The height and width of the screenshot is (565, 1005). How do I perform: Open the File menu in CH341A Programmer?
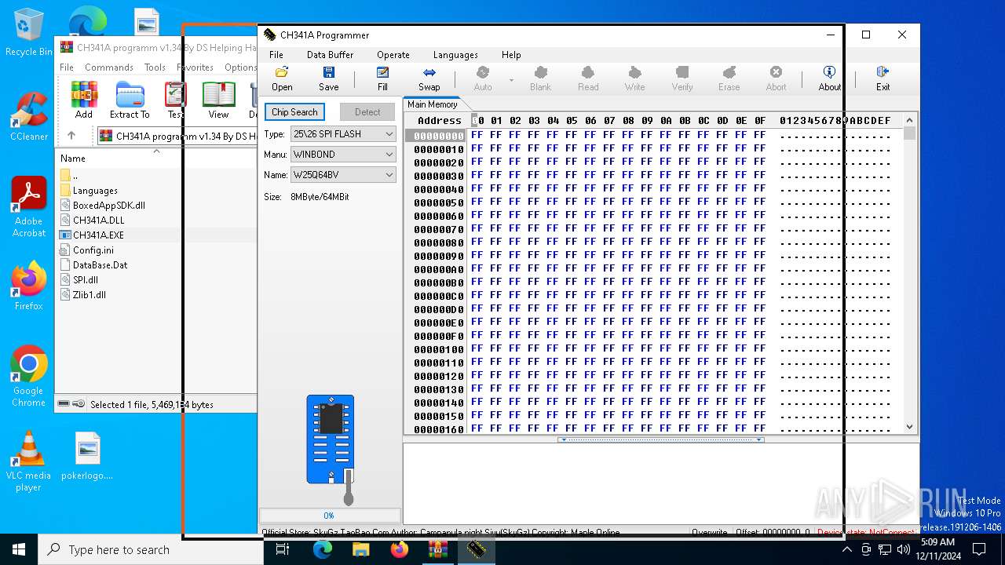(x=276, y=55)
